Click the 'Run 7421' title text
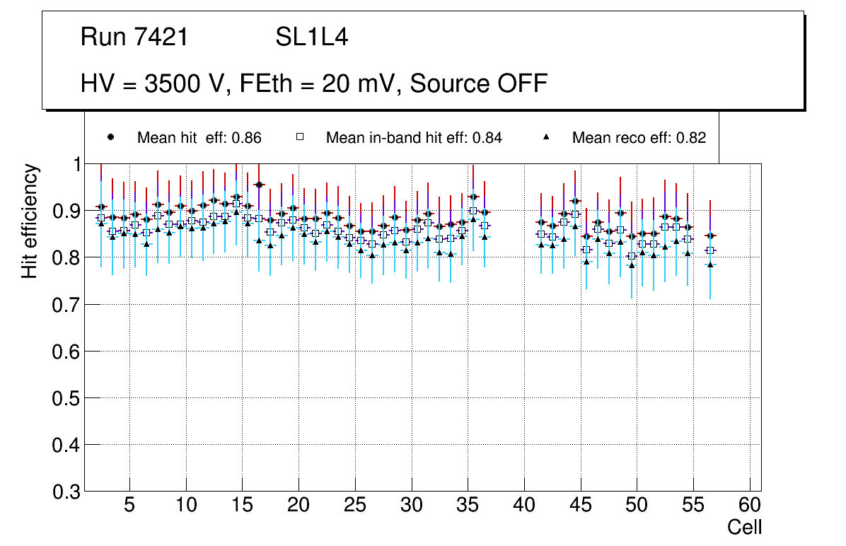Viewport: 846px width, 546px height. click(134, 37)
